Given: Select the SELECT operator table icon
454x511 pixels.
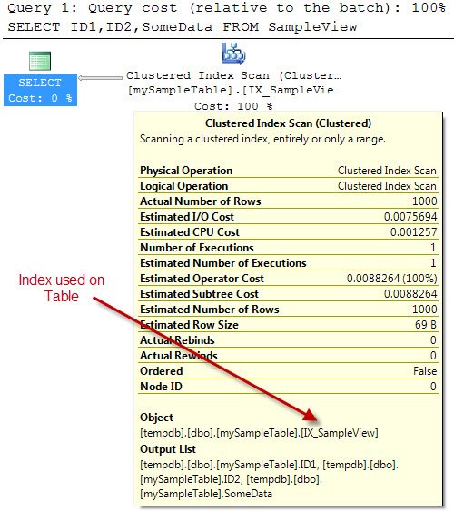Looking at the screenshot, I should point(40,61).
